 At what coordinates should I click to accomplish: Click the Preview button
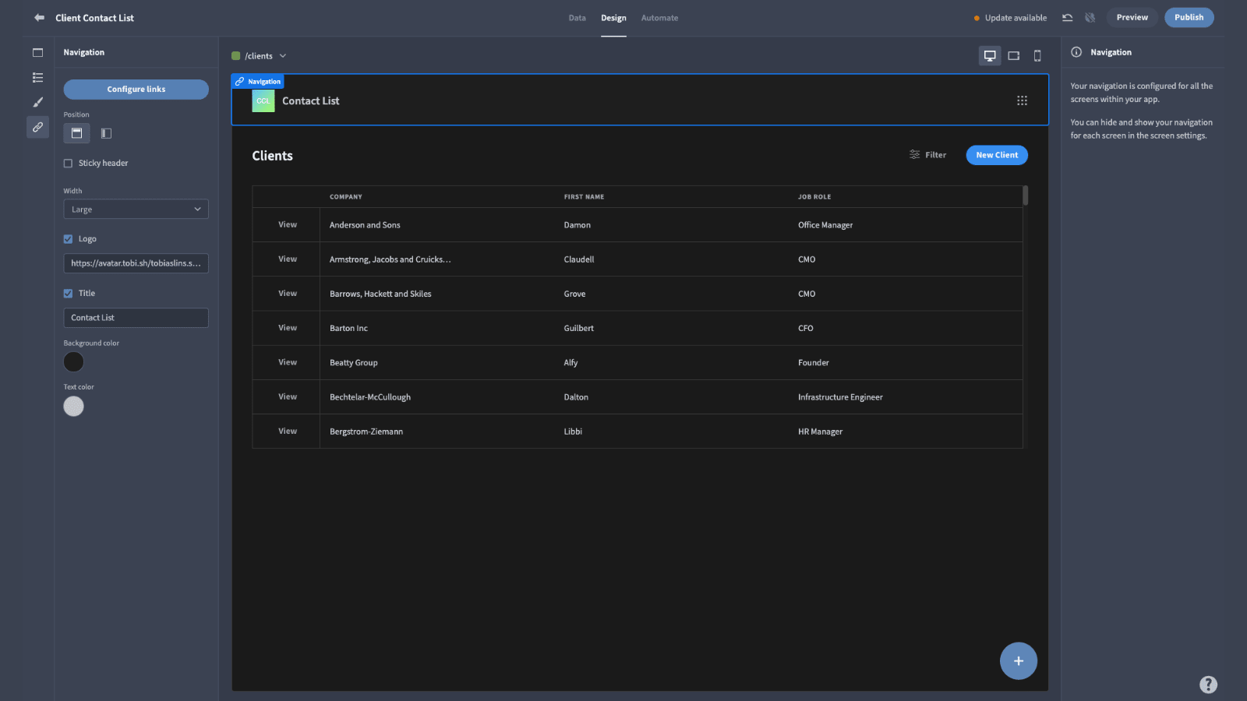click(x=1132, y=17)
